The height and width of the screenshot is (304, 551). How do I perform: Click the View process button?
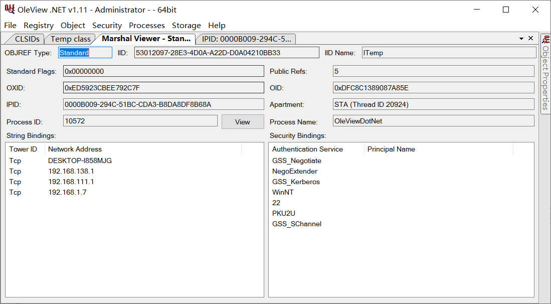[x=243, y=121]
